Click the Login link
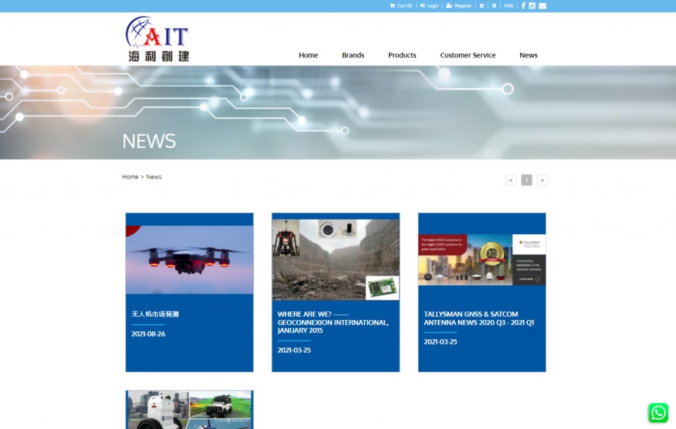The width and height of the screenshot is (676, 429). click(x=429, y=6)
